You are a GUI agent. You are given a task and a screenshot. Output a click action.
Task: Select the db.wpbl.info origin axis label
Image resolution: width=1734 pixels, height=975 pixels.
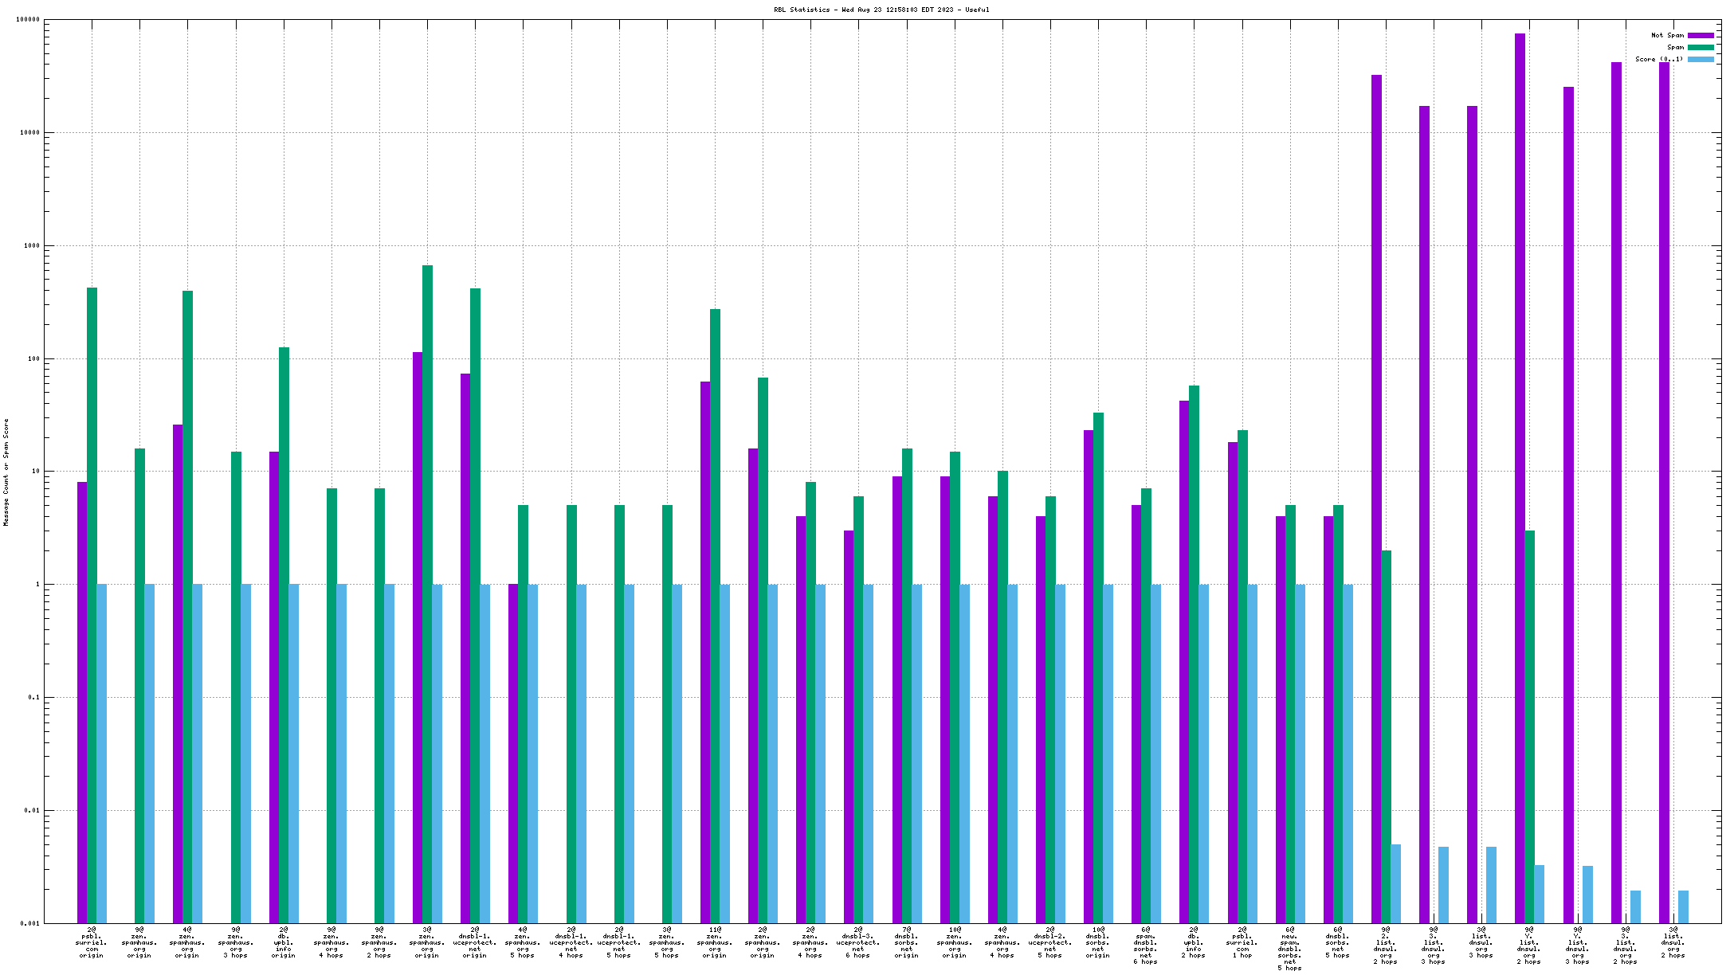(x=284, y=942)
